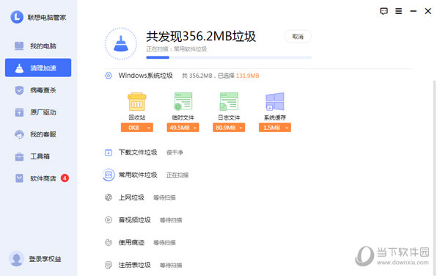Open the 工具箱 toolbox
Screen dimensions: 440x276
[x=38, y=156]
